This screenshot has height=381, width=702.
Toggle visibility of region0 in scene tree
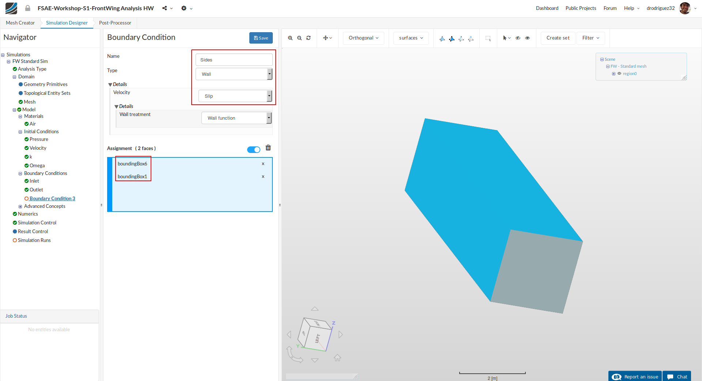click(x=619, y=74)
